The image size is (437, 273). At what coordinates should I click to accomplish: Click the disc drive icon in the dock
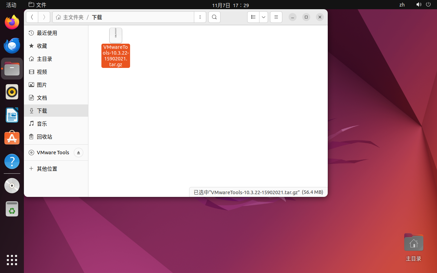(x=12, y=186)
